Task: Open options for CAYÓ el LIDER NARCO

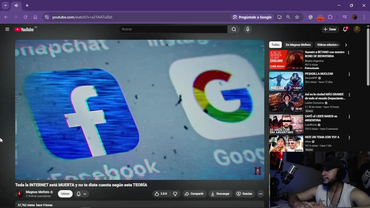Action: tap(349, 117)
